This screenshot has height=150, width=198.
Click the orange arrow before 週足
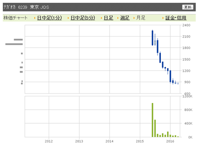(x=118, y=18)
